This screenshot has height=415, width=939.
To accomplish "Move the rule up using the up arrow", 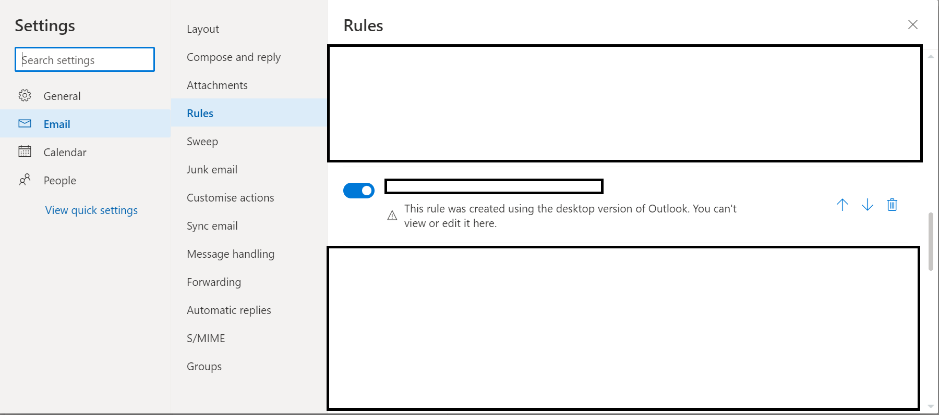I will 842,205.
